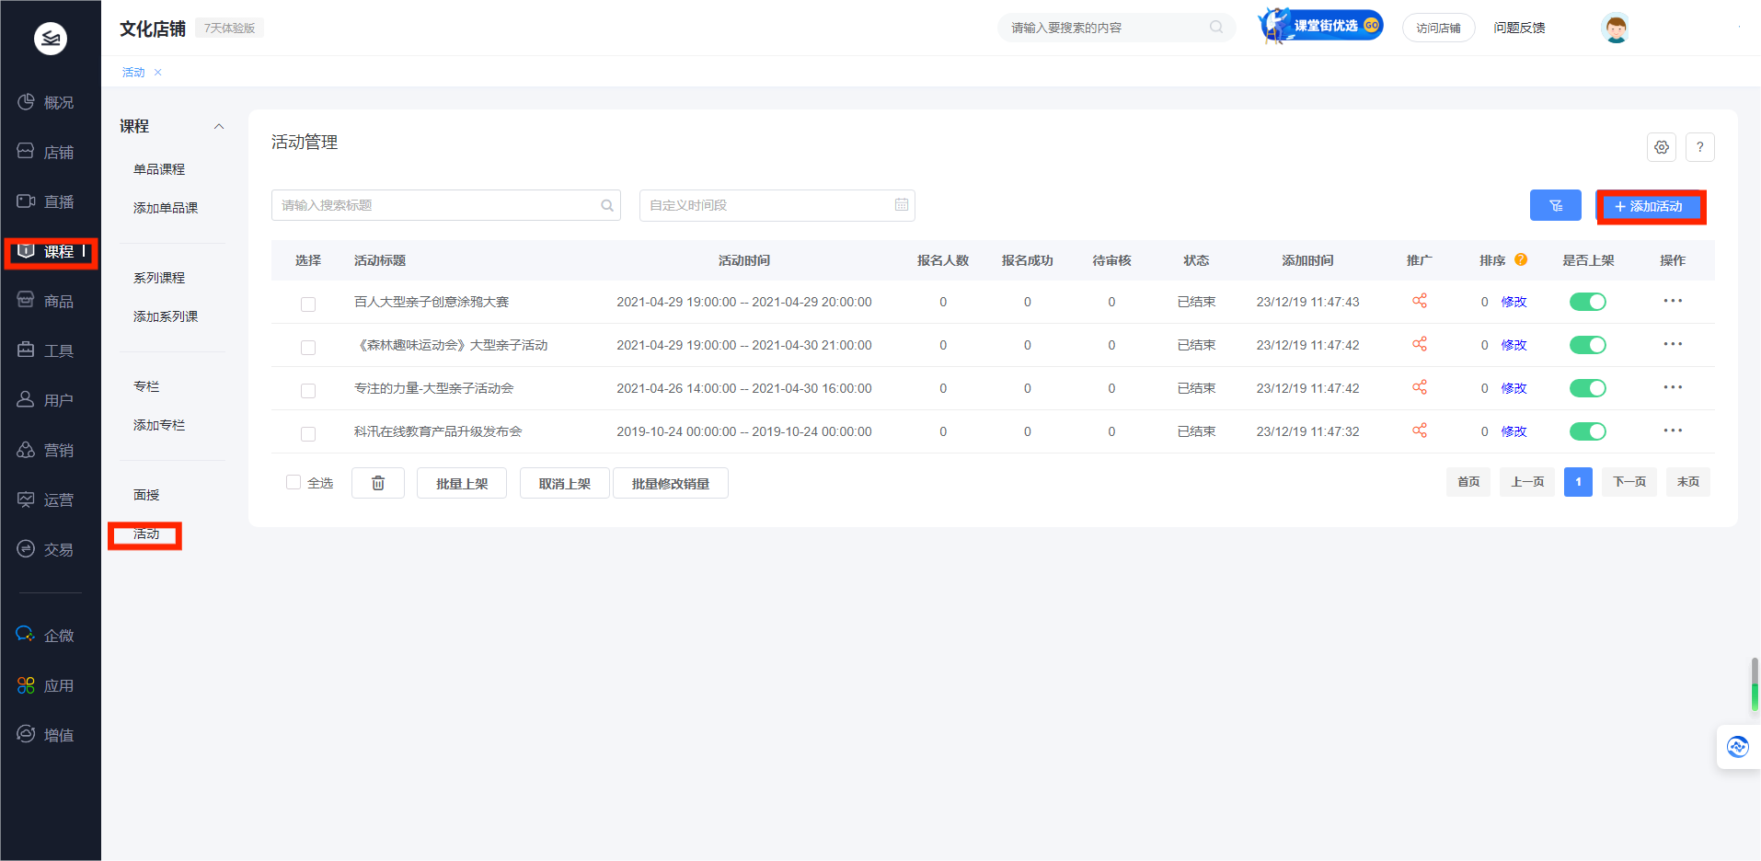Click the global search magnifier icon

point(1216,27)
